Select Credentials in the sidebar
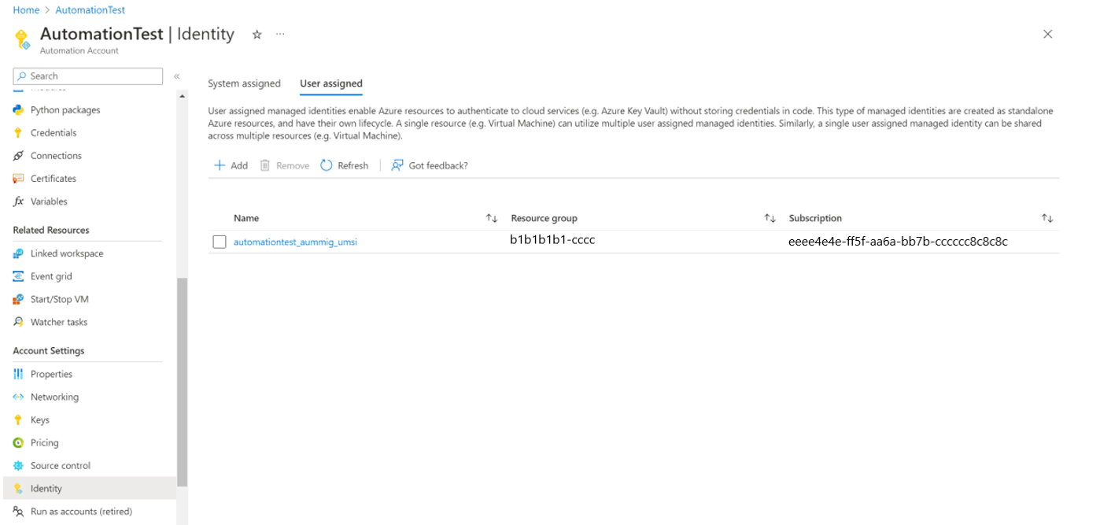1100x525 pixels. [x=54, y=132]
